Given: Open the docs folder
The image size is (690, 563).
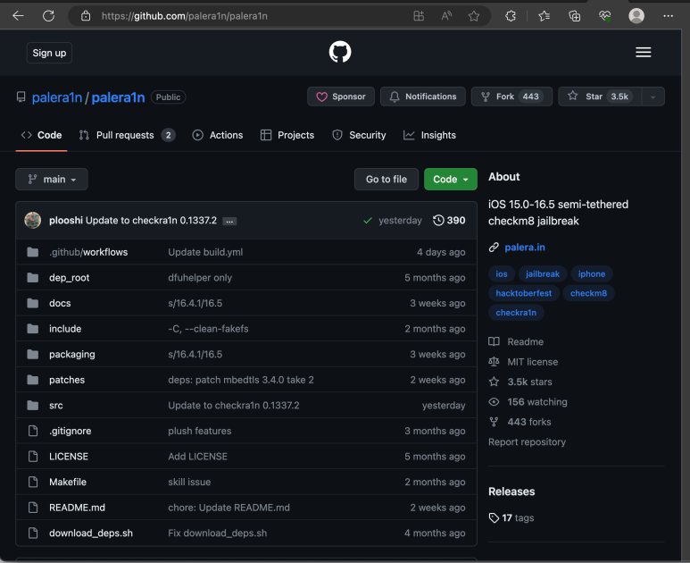Looking at the screenshot, I should coord(60,303).
